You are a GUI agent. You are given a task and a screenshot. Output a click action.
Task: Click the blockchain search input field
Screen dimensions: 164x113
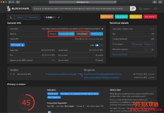click(x=81, y=8)
